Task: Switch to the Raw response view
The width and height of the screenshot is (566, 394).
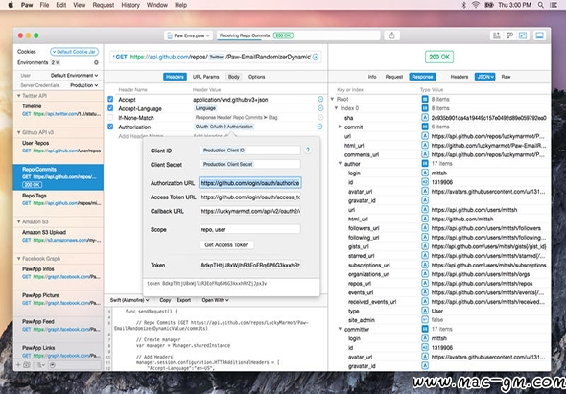Action: click(x=506, y=77)
